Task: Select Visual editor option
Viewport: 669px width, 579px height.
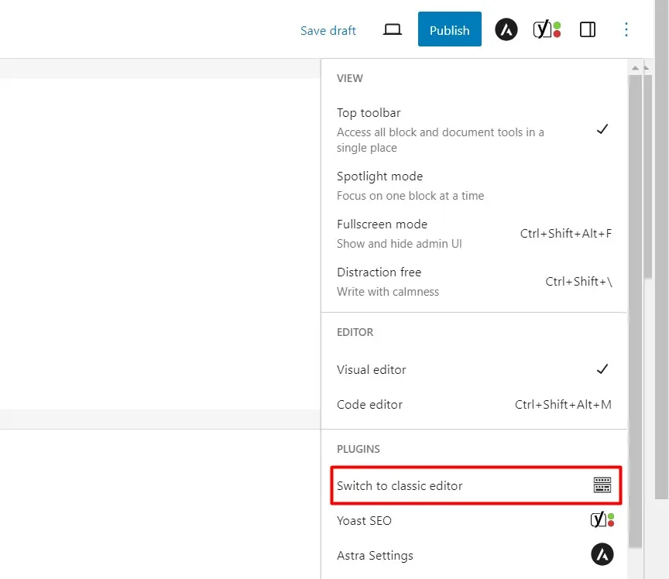Action: (x=474, y=369)
